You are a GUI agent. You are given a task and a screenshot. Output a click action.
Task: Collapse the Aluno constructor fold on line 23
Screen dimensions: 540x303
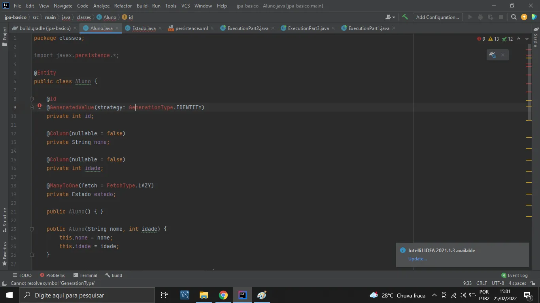point(32,229)
